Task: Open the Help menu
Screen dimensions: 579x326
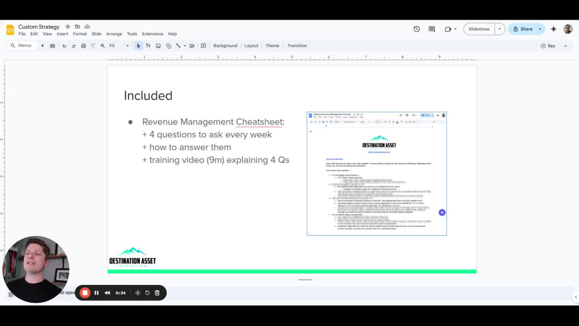Action: [x=173, y=34]
